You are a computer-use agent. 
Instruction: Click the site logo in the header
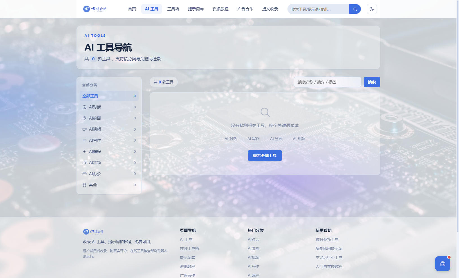click(95, 9)
